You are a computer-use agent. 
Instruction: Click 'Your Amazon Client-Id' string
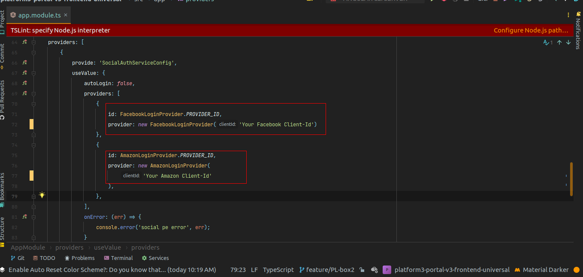coord(177,176)
